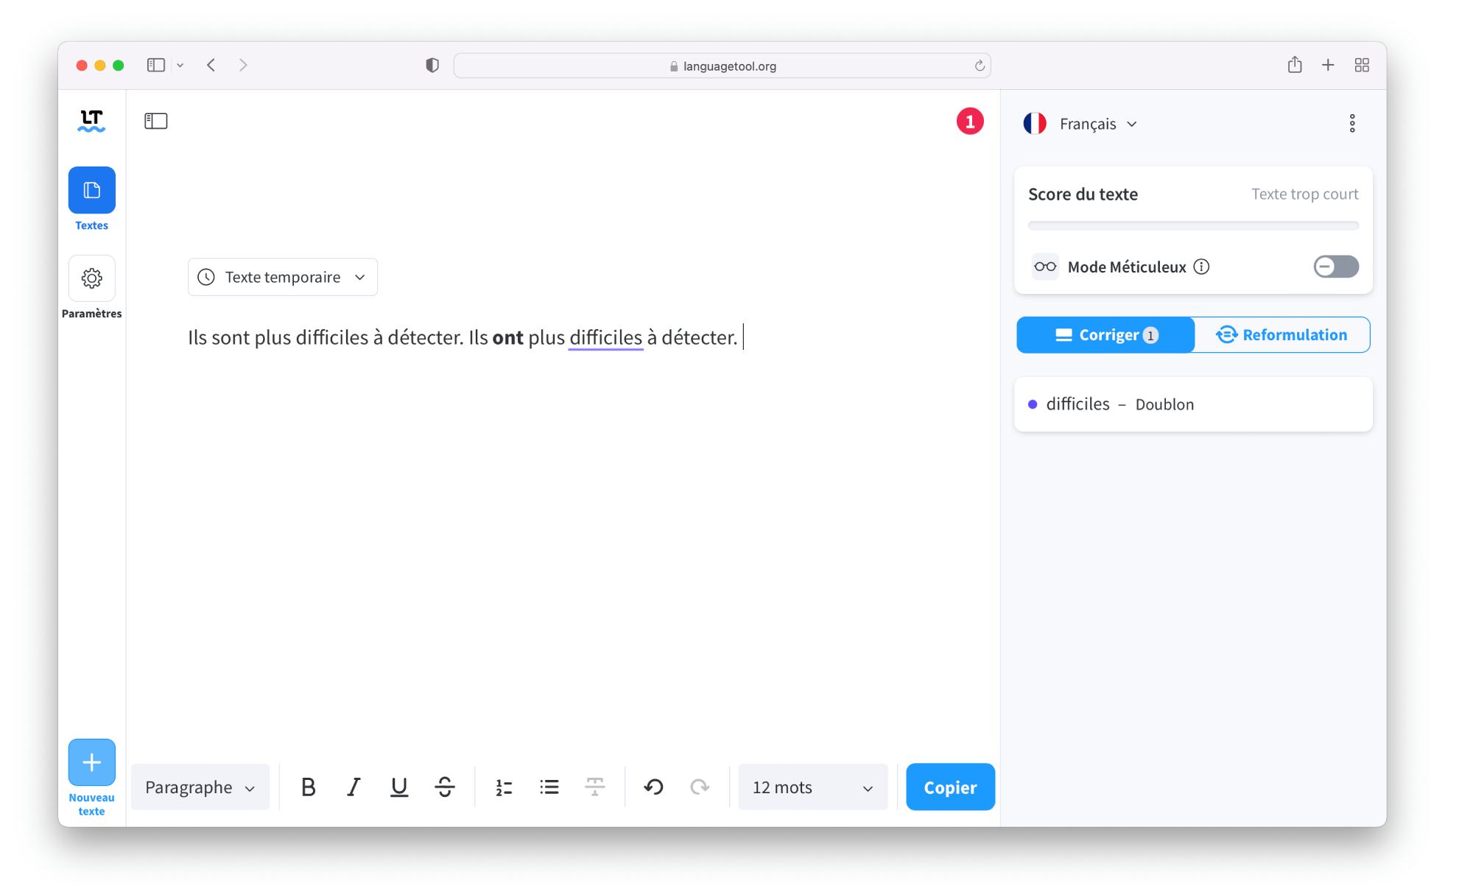Expand the 12 mots word count menu
Screen dimensions: 1473x886
coord(812,787)
